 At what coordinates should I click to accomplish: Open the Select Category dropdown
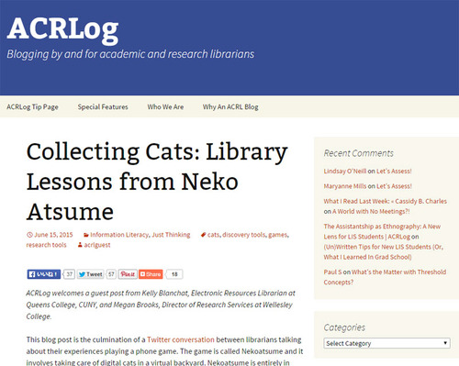click(x=386, y=343)
